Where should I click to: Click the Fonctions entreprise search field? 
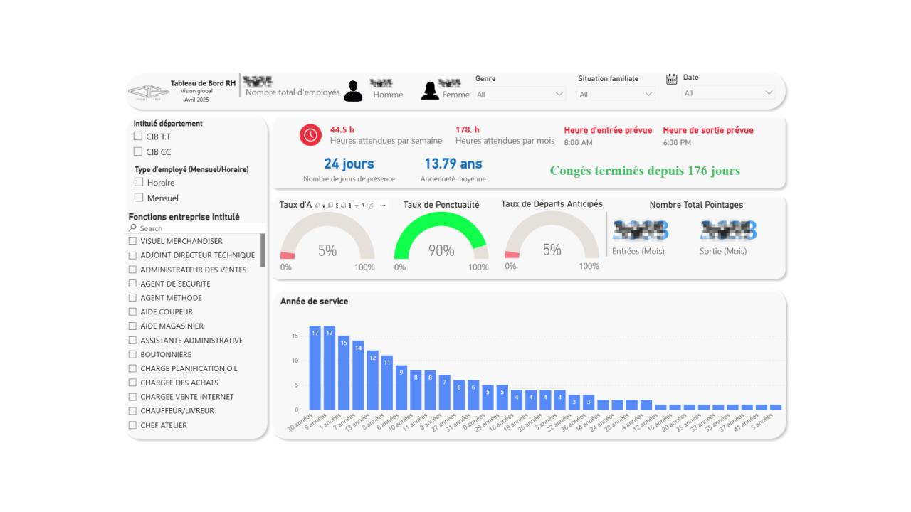[196, 228]
